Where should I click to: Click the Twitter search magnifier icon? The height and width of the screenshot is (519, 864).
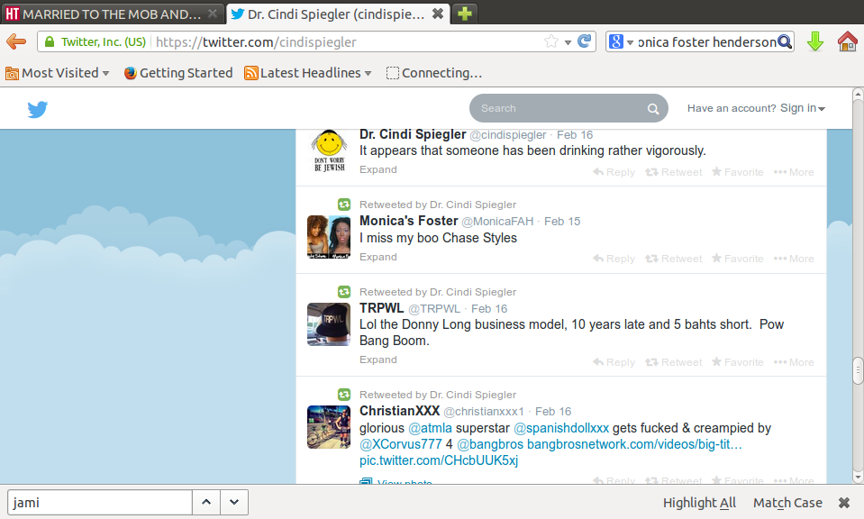(x=653, y=108)
